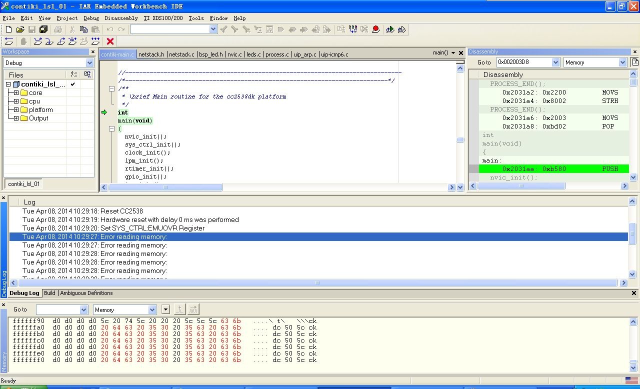The image size is (640, 389).
Task: Select the Build tab in messages pane
Action: pyautogui.click(x=49, y=293)
